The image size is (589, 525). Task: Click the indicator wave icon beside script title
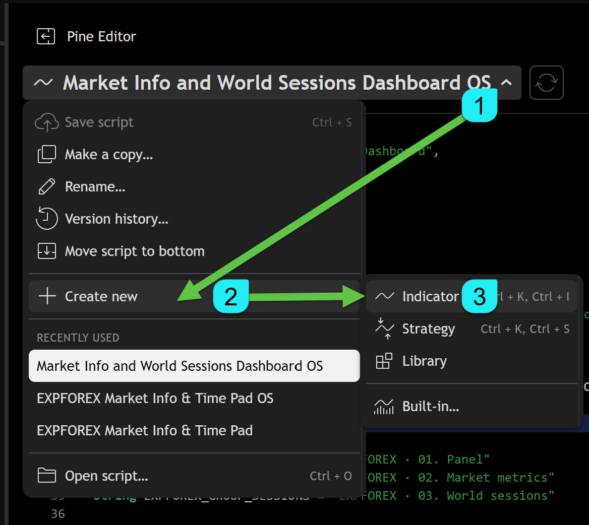coord(43,82)
